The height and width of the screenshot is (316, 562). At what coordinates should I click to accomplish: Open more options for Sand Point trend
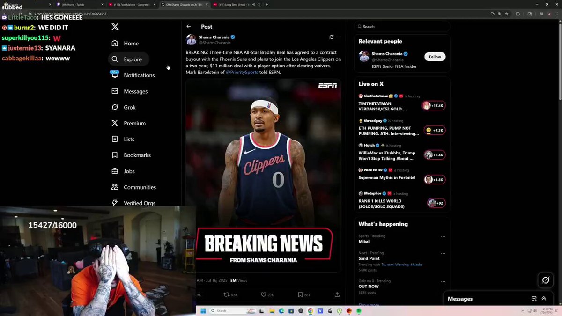pyautogui.click(x=443, y=253)
